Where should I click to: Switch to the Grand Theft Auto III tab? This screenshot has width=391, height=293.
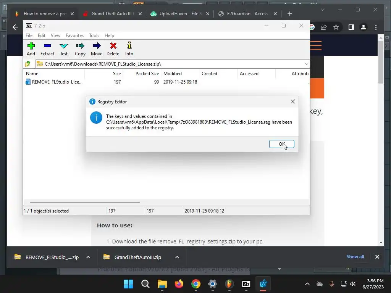coord(111,14)
